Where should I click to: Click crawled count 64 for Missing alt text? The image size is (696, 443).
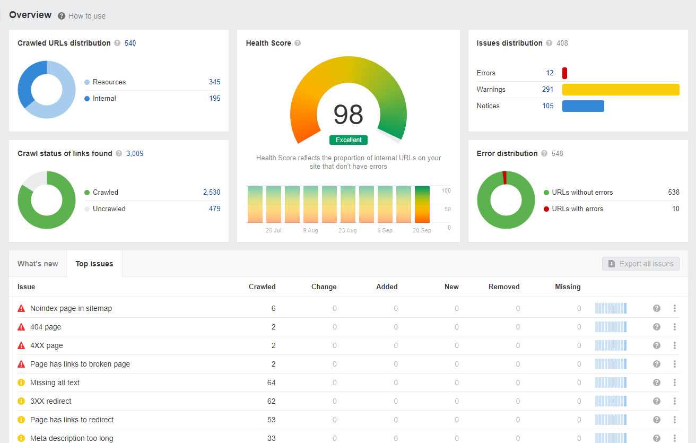tap(271, 383)
